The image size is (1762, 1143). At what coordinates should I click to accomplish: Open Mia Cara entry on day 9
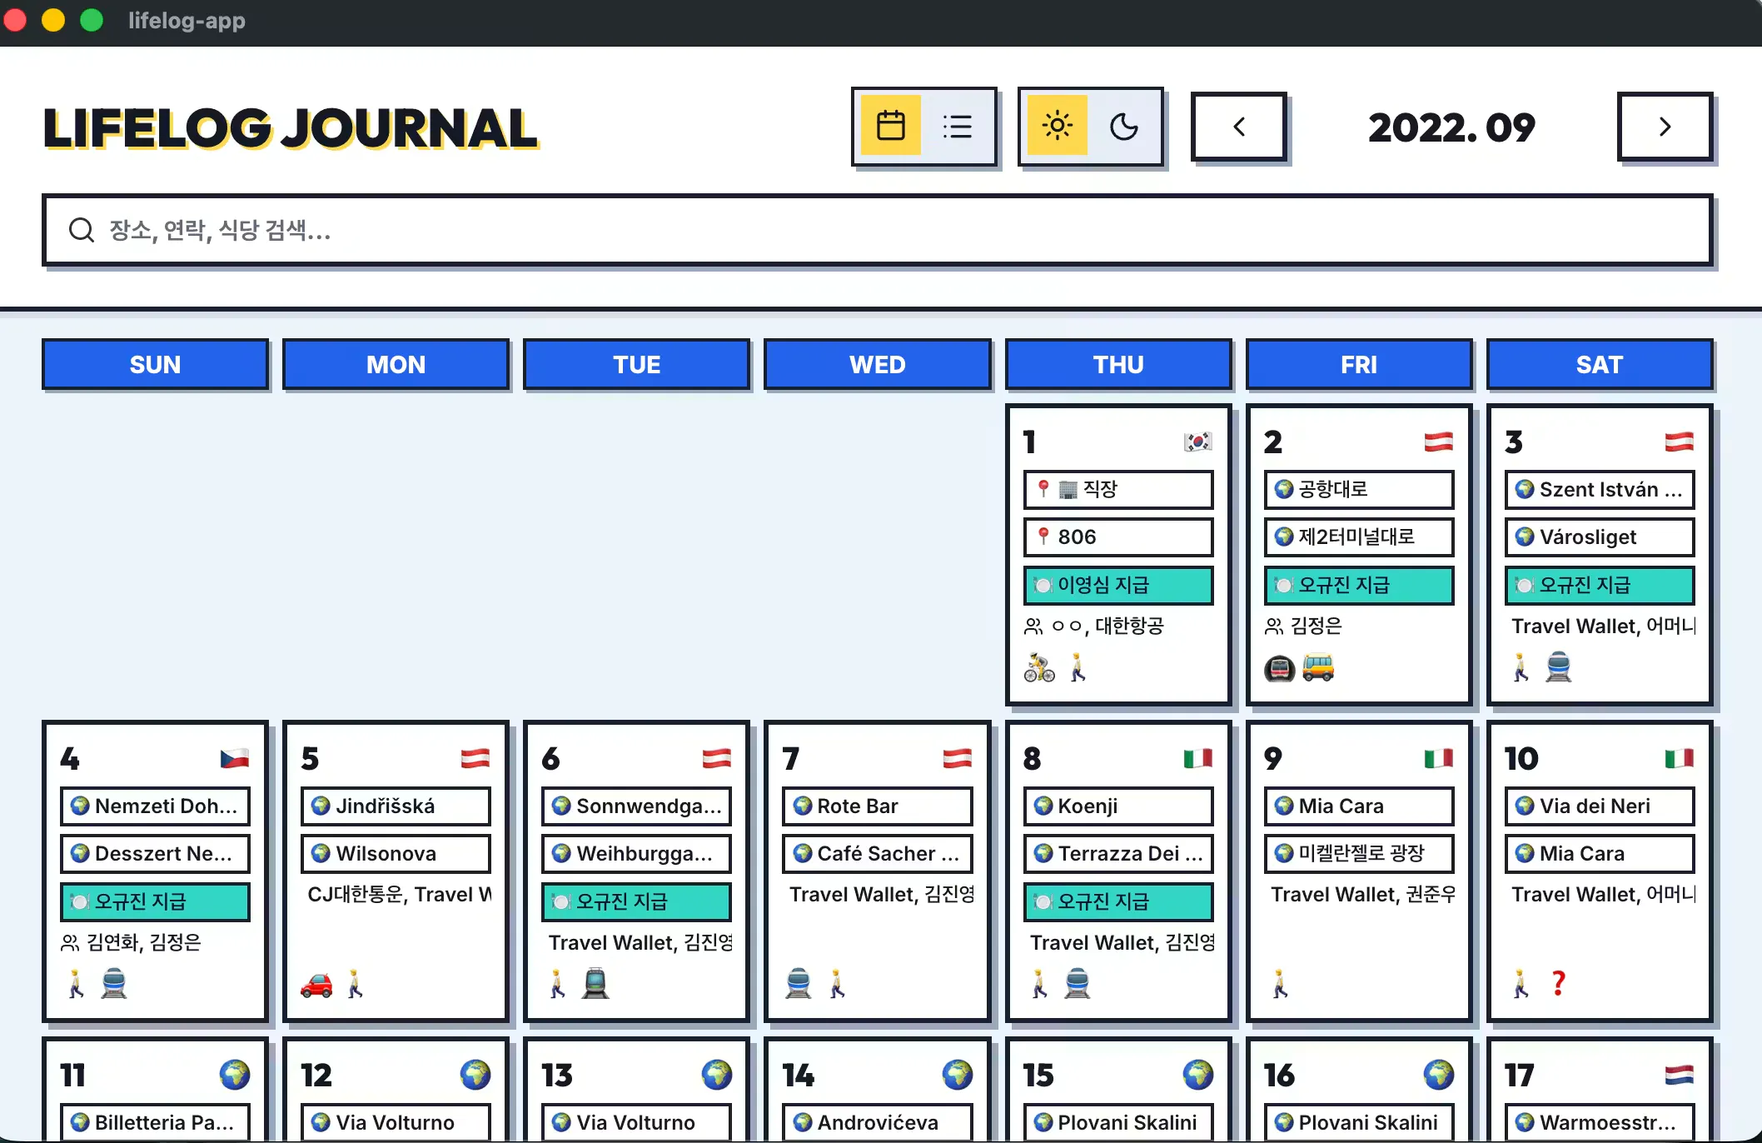tap(1359, 806)
